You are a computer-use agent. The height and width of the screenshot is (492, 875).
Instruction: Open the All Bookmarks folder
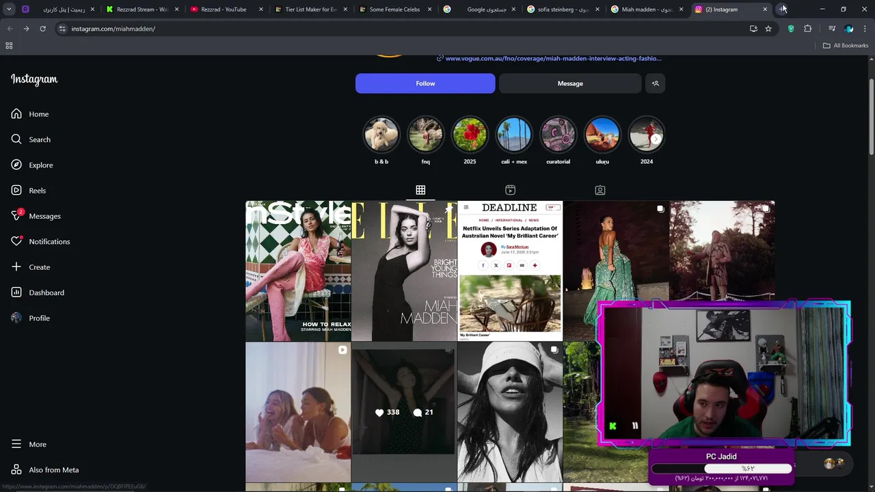(846, 46)
